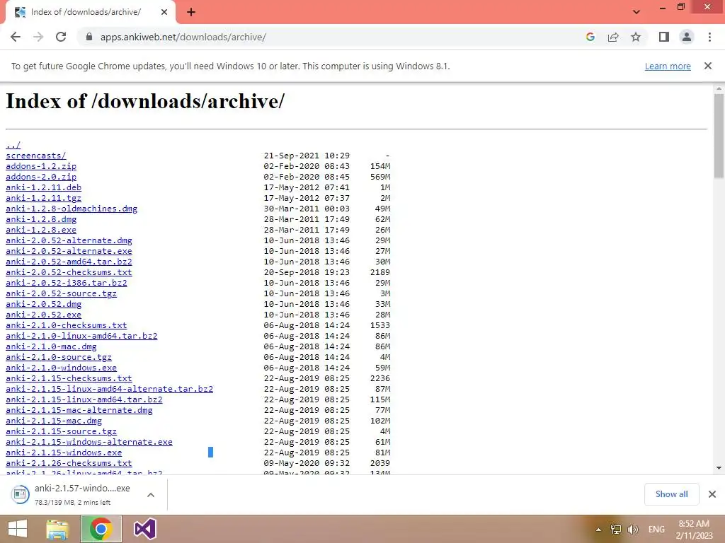Download anki-2.1.15-mac-alternate.dmg
725x543 pixels.
click(79, 411)
